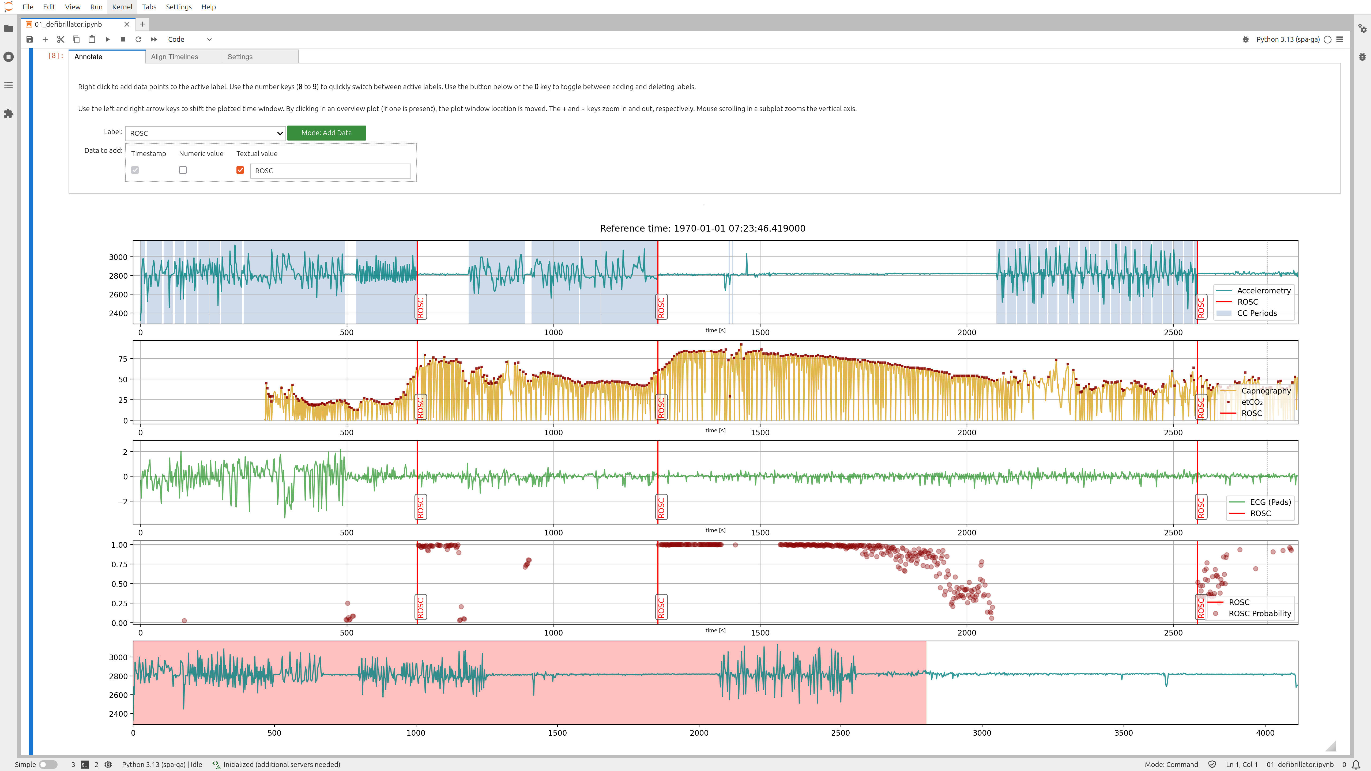The height and width of the screenshot is (771, 1371).
Task: Click 'Initialized (additional servers needed)' status text
Action: (x=281, y=765)
